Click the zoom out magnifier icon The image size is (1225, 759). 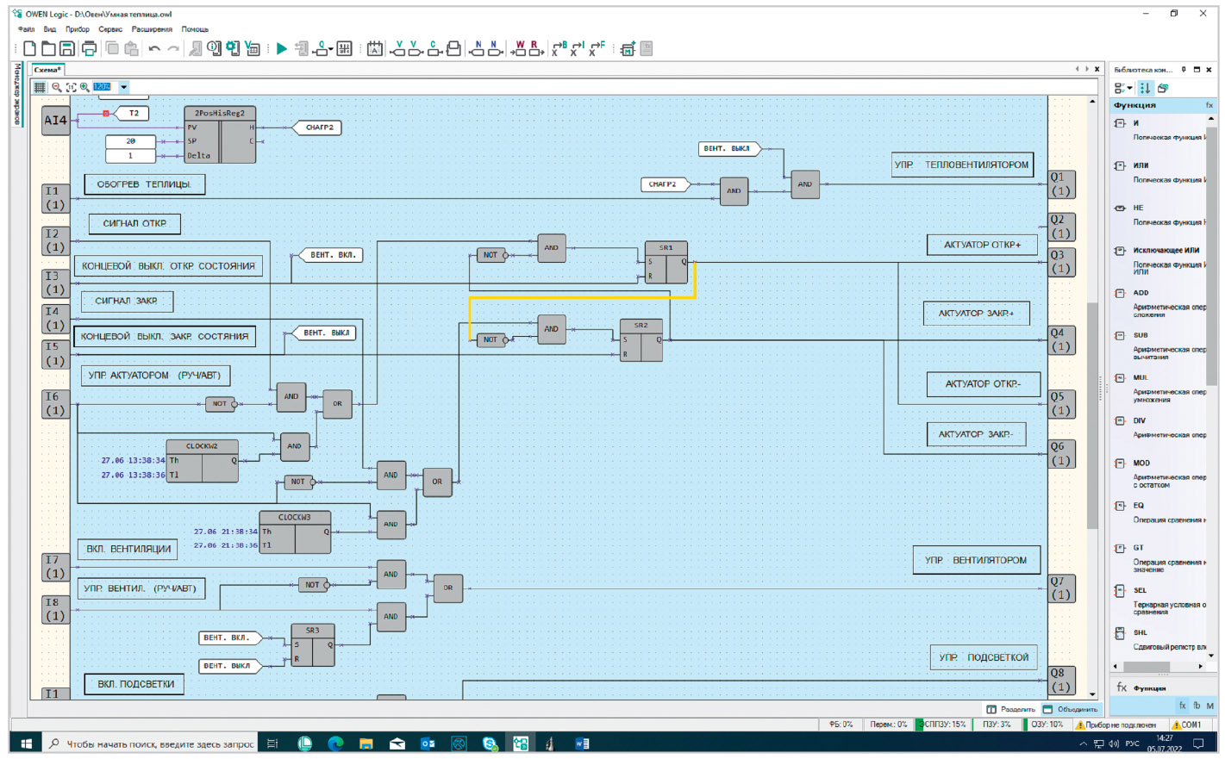(x=57, y=87)
